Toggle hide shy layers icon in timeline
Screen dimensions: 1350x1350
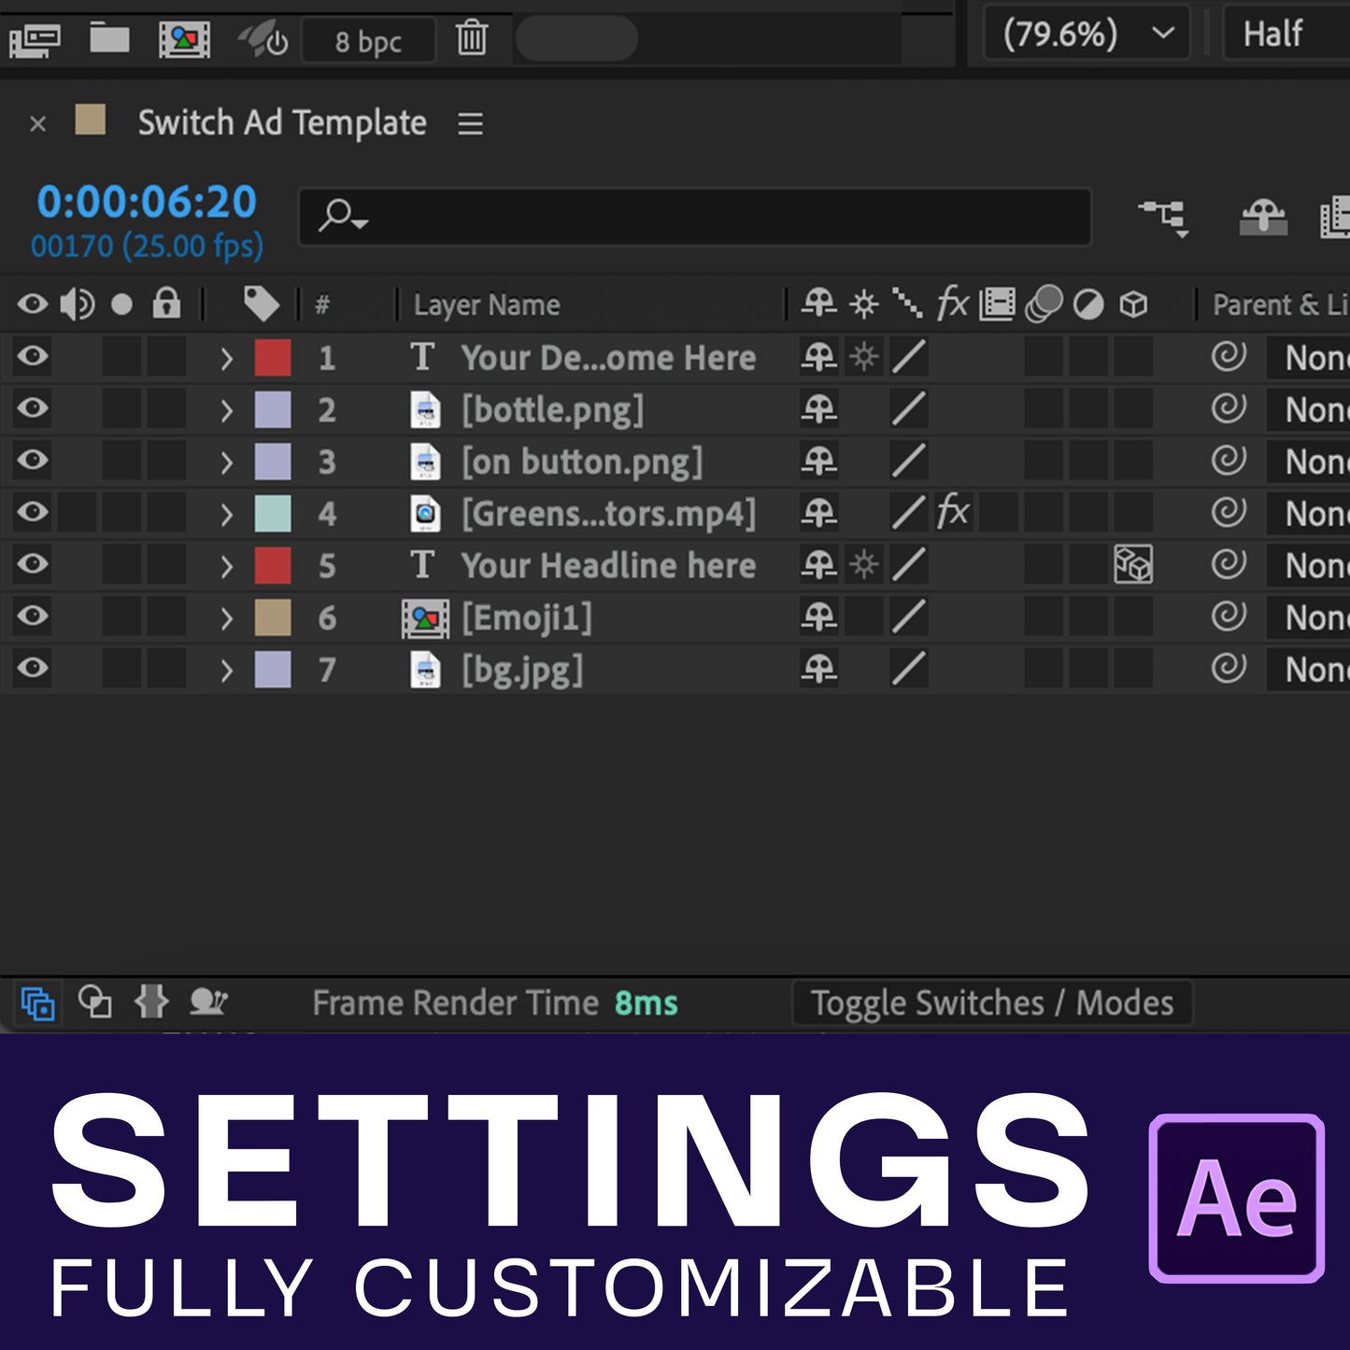[x=1262, y=218]
